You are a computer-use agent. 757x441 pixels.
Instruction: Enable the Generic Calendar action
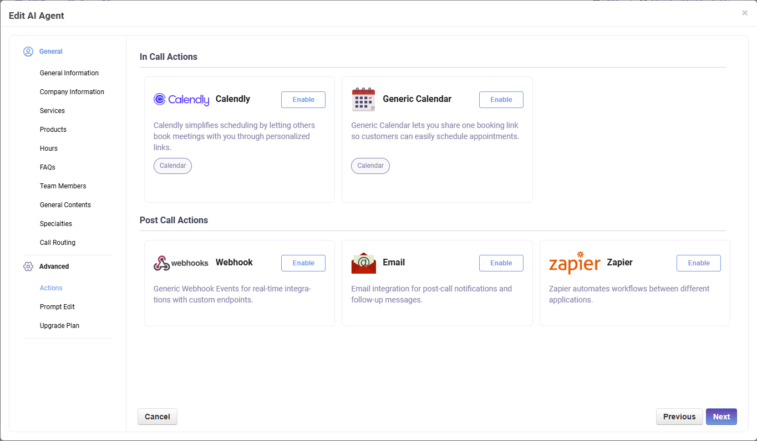[x=501, y=100]
